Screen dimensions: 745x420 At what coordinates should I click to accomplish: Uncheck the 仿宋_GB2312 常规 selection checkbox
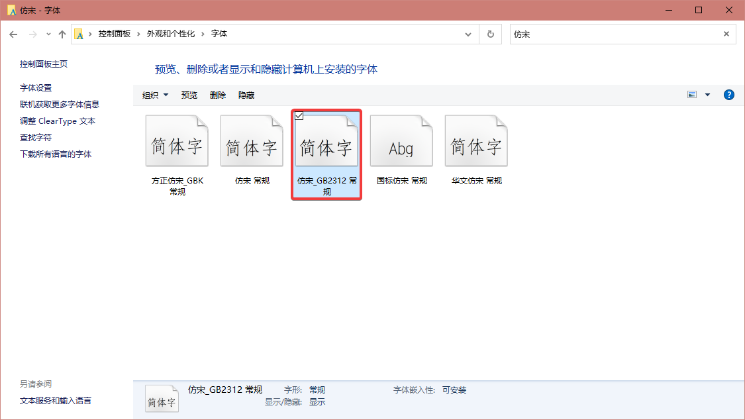pyautogui.click(x=300, y=116)
